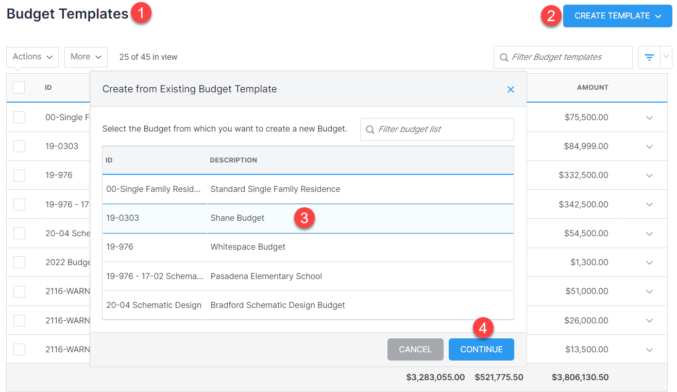Viewport: 677px width, 392px height.
Task: Click the funnel filter icon
Action: click(649, 57)
